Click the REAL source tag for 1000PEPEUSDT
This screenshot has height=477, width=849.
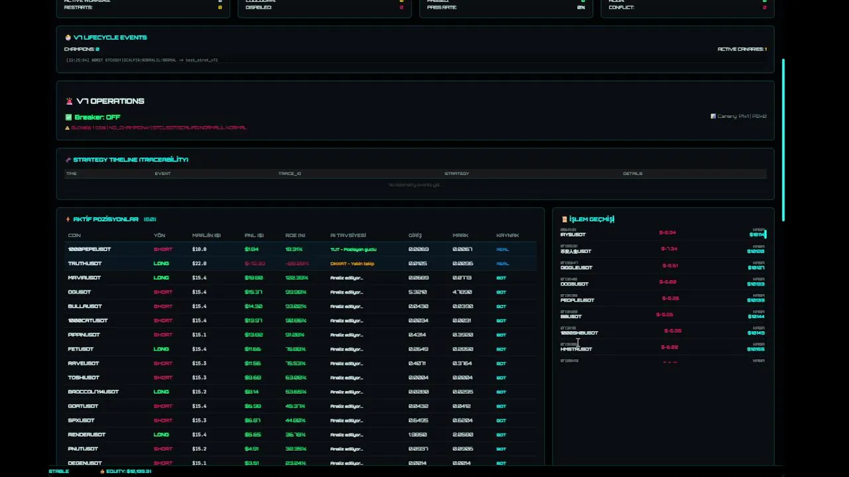(x=502, y=250)
